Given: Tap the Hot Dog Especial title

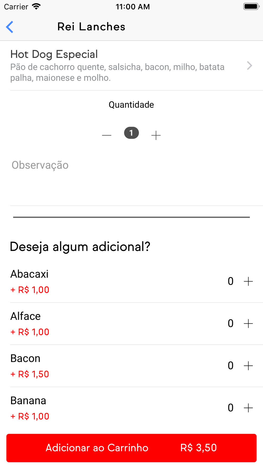Looking at the screenshot, I should pos(54,54).
